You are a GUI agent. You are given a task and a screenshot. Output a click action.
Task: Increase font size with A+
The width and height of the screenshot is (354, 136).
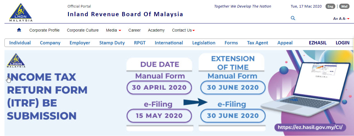tap(336, 19)
